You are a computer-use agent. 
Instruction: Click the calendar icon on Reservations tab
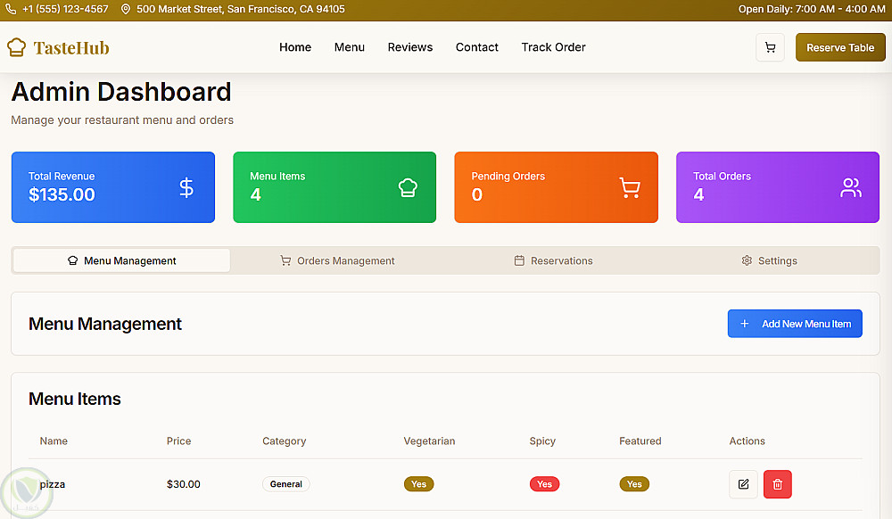[x=519, y=260]
